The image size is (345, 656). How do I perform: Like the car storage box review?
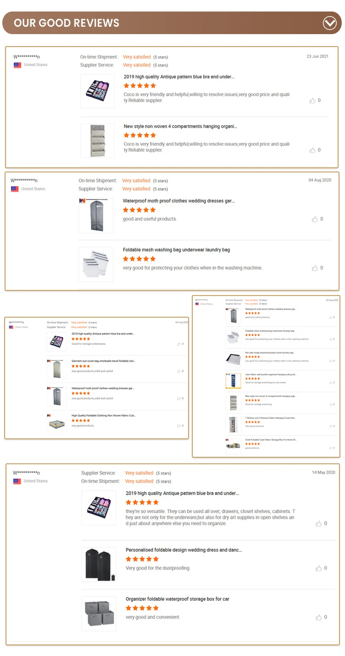tap(319, 617)
